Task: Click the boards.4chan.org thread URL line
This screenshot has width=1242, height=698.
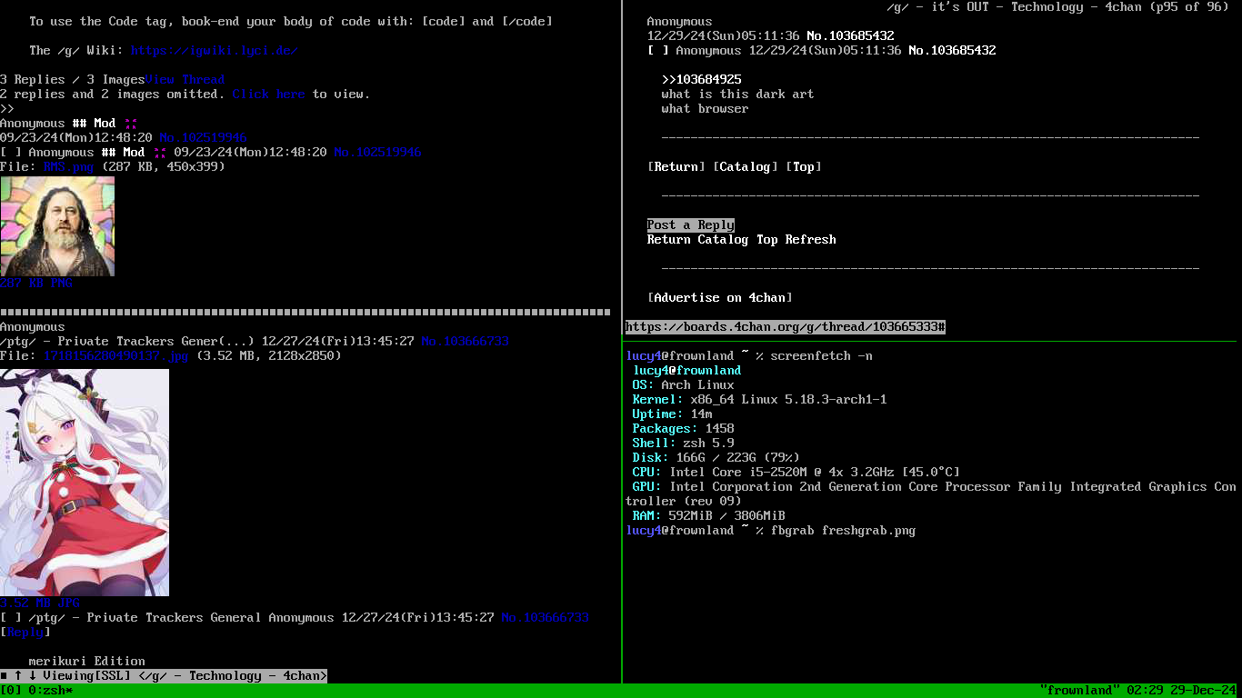Action: (x=785, y=326)
